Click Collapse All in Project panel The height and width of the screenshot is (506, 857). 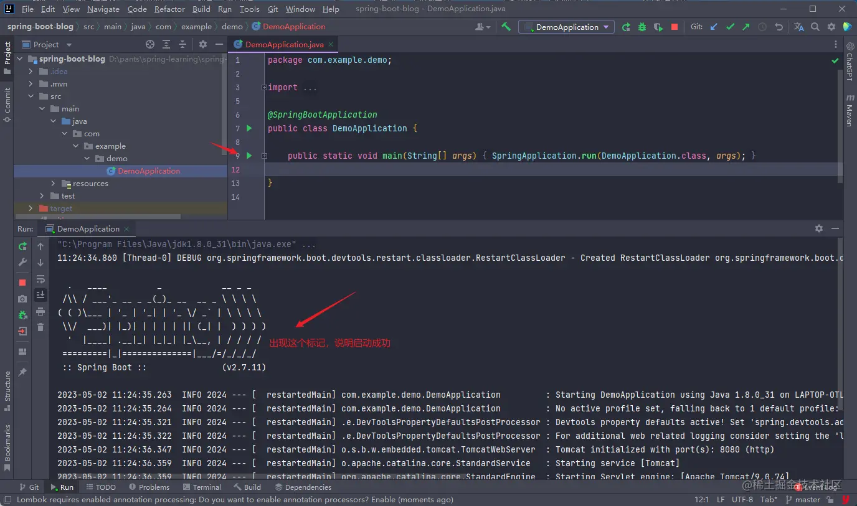(x=182, y=44)
